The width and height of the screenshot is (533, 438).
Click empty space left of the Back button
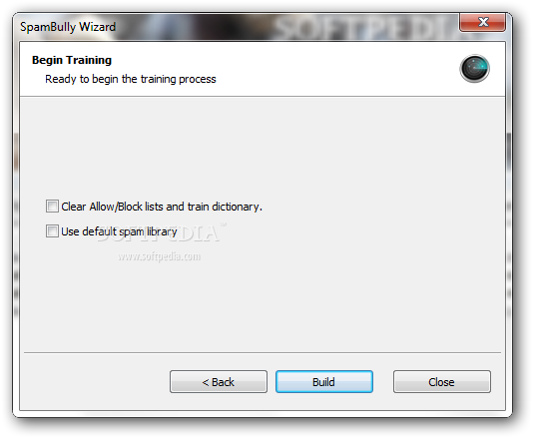click(95, 382)
